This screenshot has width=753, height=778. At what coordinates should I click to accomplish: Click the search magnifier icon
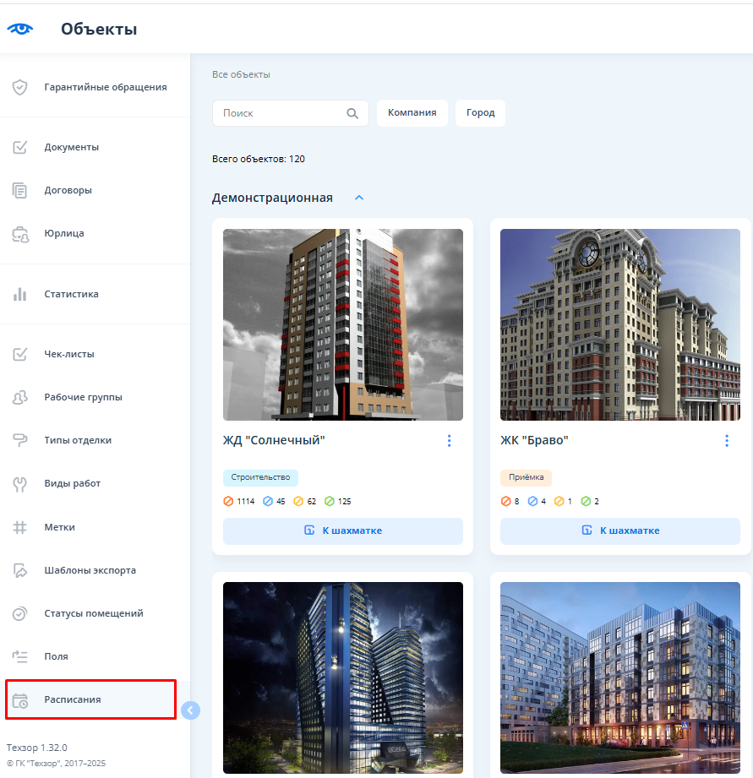[352, 113]
